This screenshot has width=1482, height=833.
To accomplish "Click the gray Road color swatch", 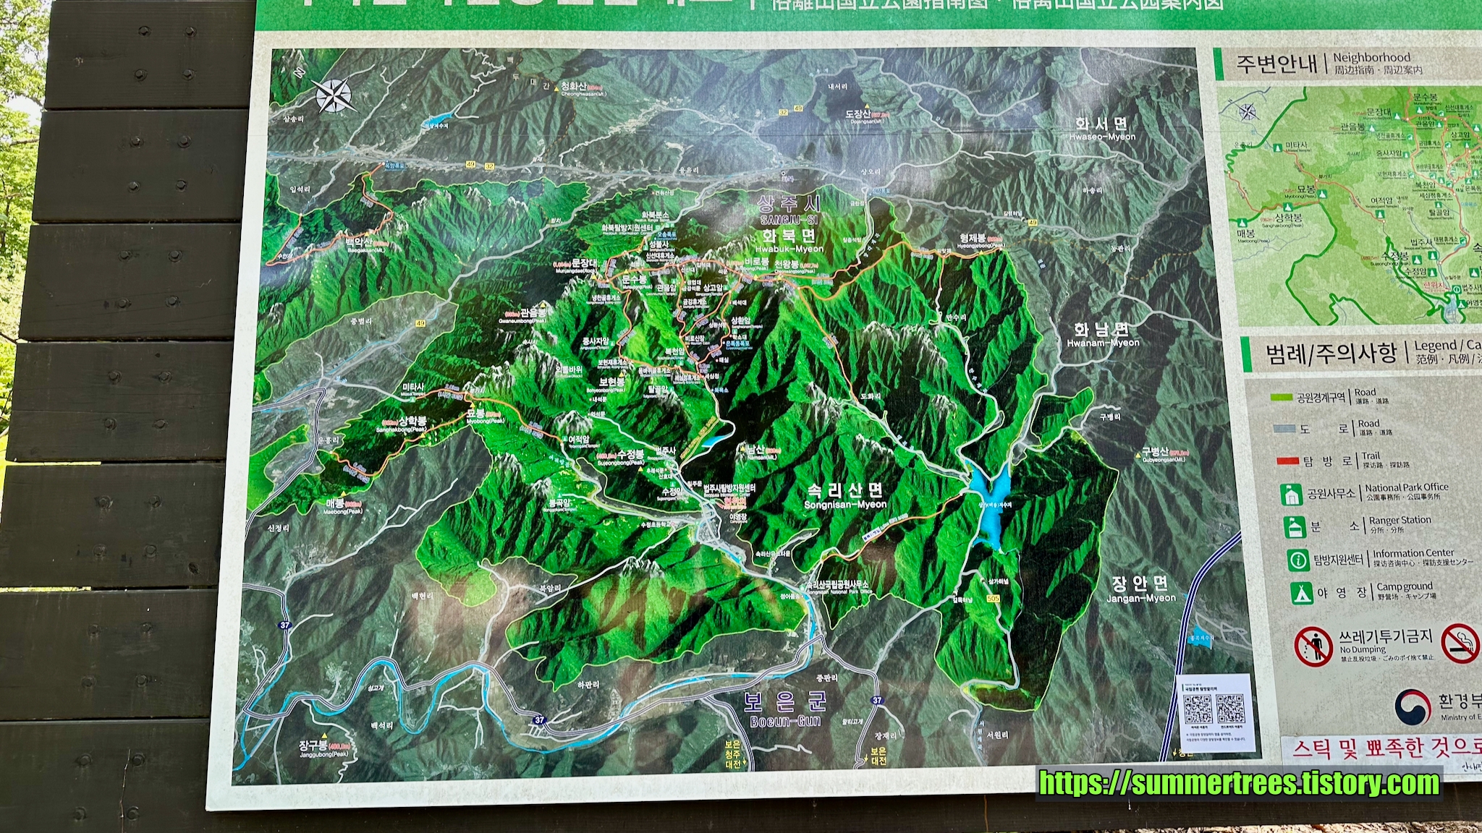I will pos(1284,429).
